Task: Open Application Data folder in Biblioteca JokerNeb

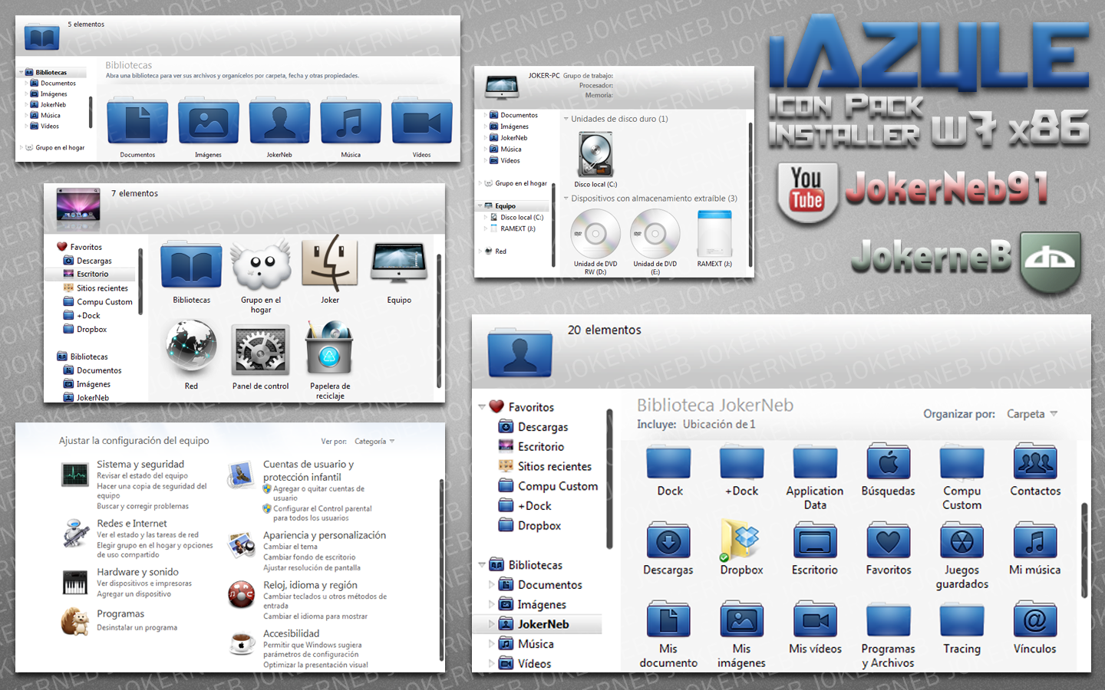Action: pos(815,462)
